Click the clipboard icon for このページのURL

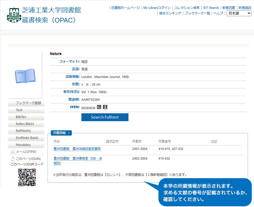pos(13,159)
